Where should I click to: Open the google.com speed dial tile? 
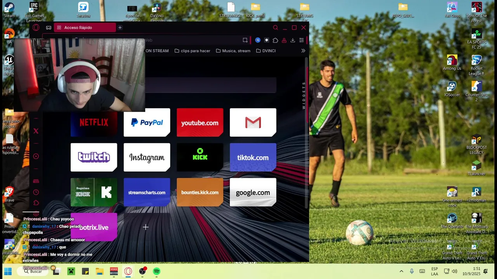253,192
